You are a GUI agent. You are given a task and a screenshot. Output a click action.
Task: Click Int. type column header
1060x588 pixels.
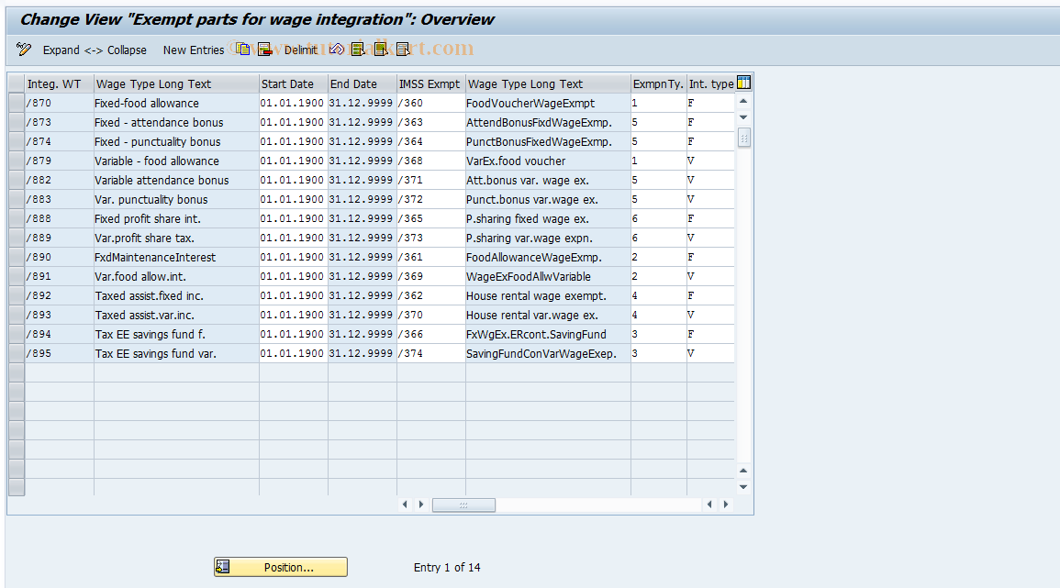tap(711, 83)
